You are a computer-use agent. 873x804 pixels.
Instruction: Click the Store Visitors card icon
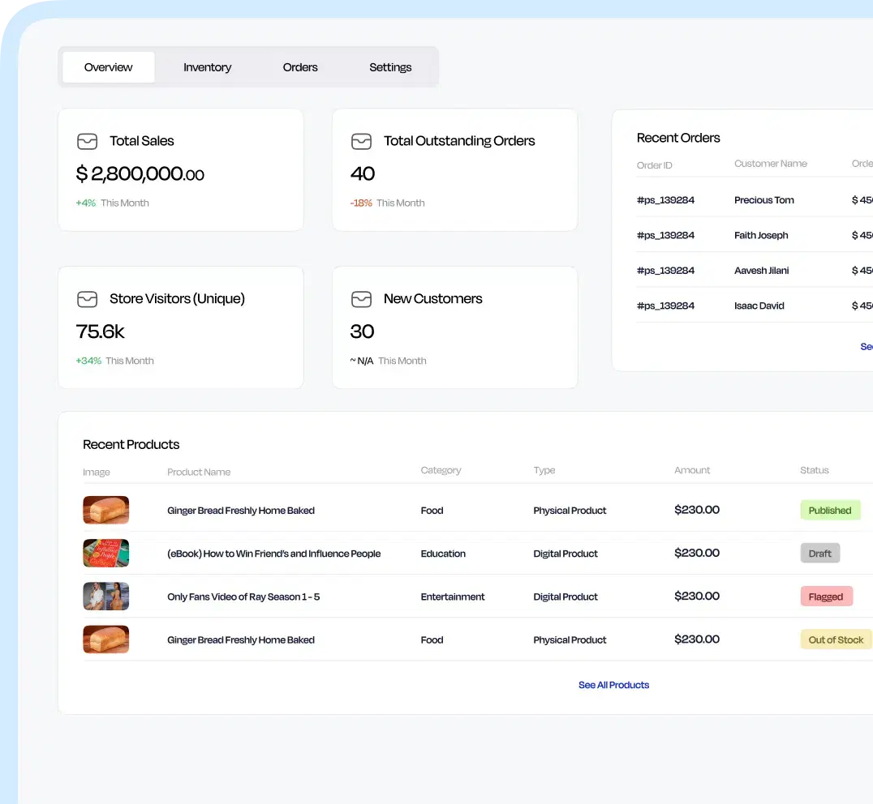[87, 299]
